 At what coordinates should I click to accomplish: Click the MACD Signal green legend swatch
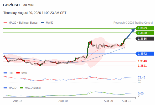coord(21,88)
